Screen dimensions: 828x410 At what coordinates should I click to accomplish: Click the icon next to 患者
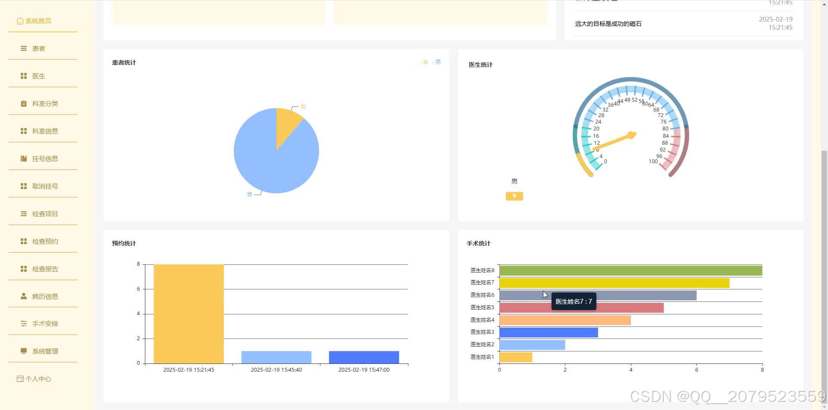[24, 48]
